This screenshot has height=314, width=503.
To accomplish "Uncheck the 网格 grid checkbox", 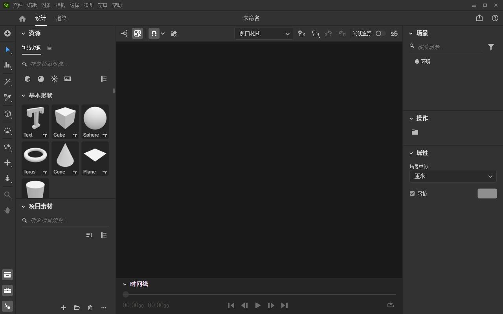I will [x=412, y=194].
